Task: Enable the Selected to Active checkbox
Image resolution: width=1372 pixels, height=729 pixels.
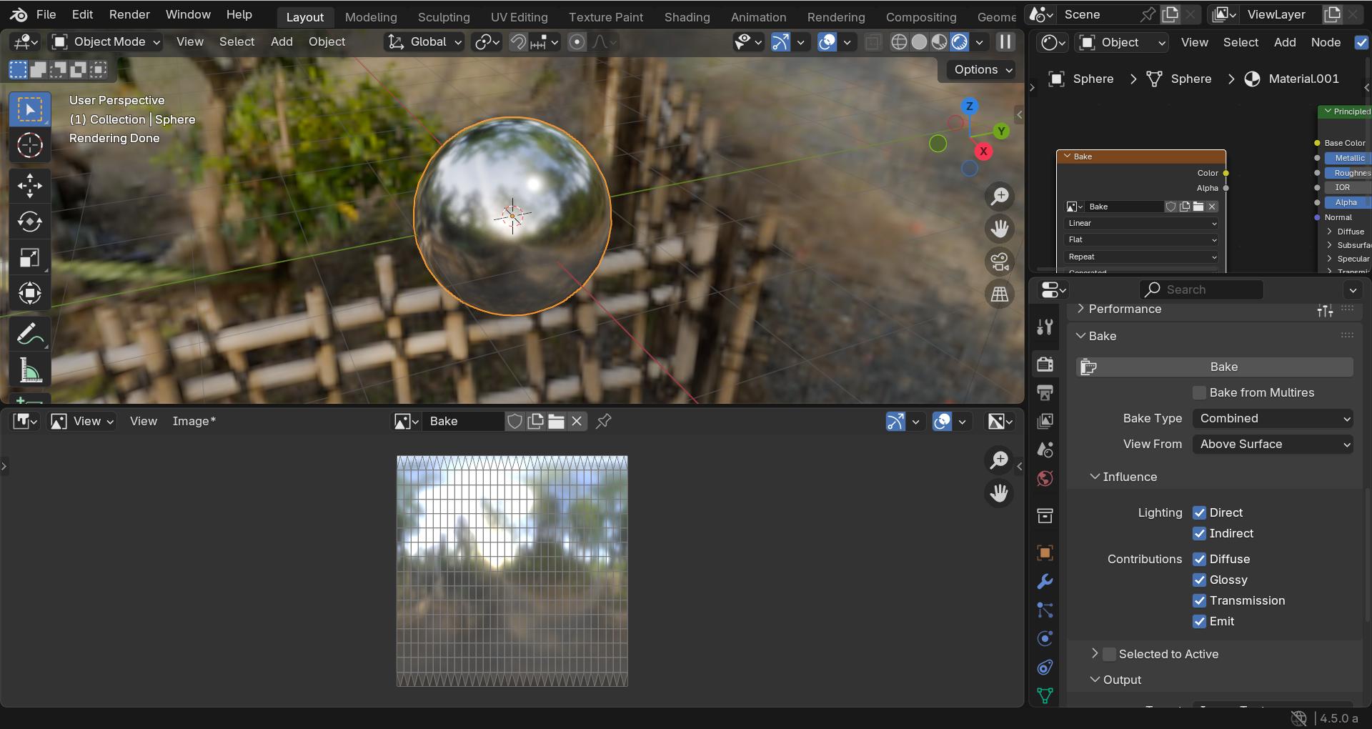Action: click(1109, 654)
